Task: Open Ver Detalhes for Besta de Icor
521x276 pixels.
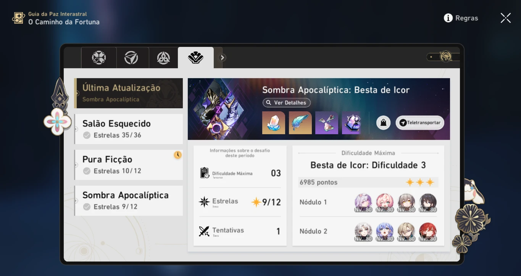Action: click(x=287, y=103)
